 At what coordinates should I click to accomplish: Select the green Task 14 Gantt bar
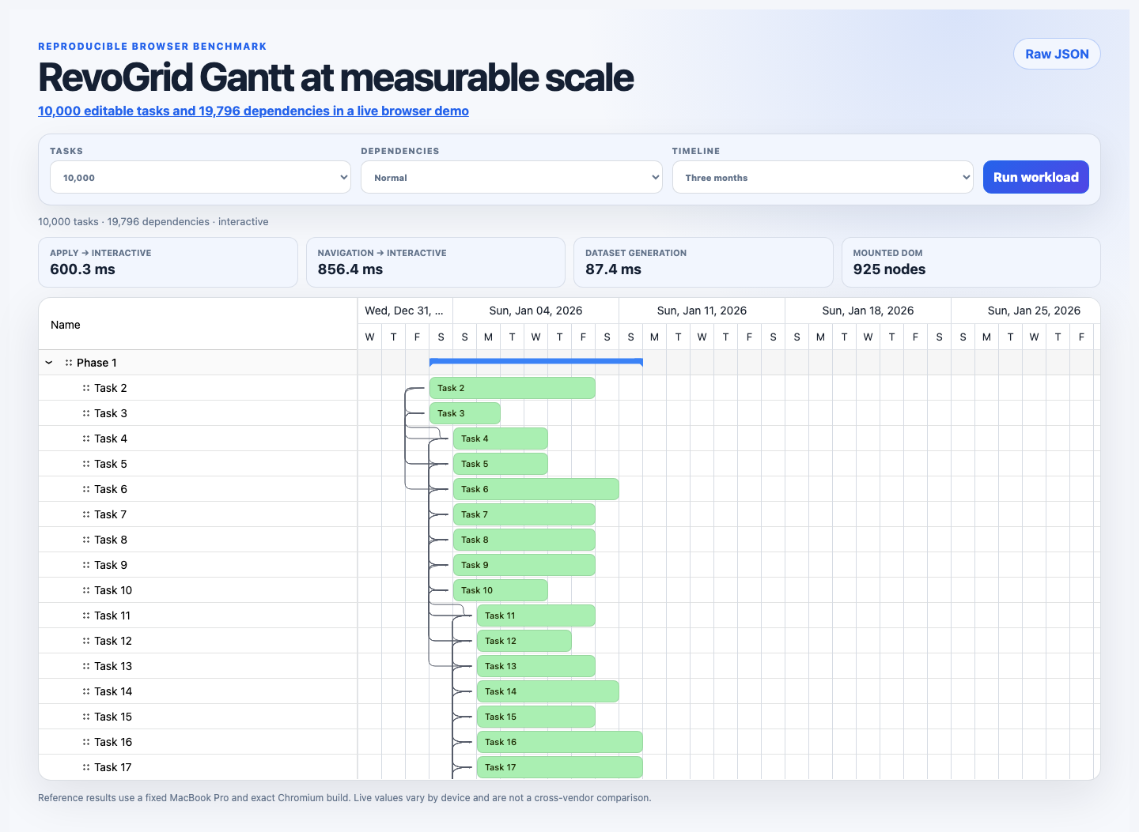pos(548,691)
